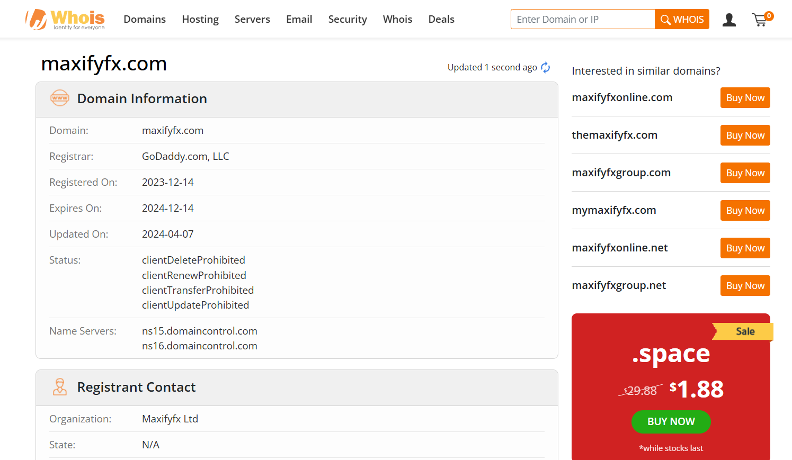
Task: Click the green BUY NOW .space button
Action: pos(671,421)
